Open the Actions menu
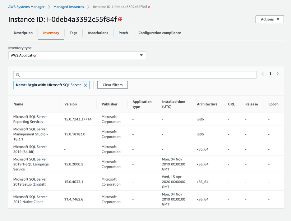The height and width of the screenshot is (221, 291). click(269, 19)
